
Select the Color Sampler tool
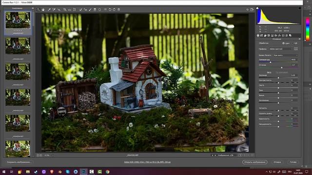click(54, 10)
